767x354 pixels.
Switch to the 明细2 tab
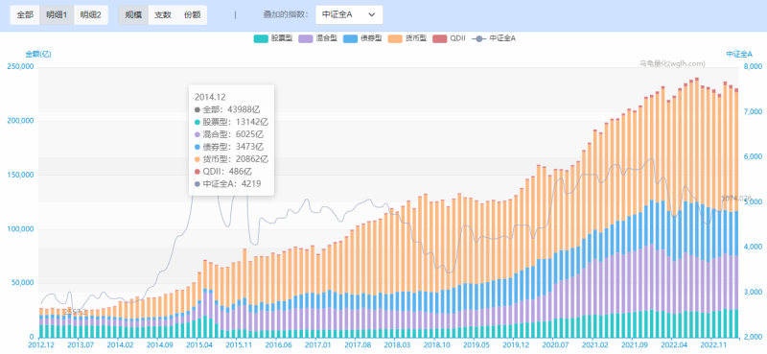click(x=90, y=14)
